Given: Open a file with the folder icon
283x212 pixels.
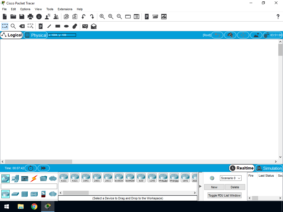Looking at the screenshot, I should point(13,17).
